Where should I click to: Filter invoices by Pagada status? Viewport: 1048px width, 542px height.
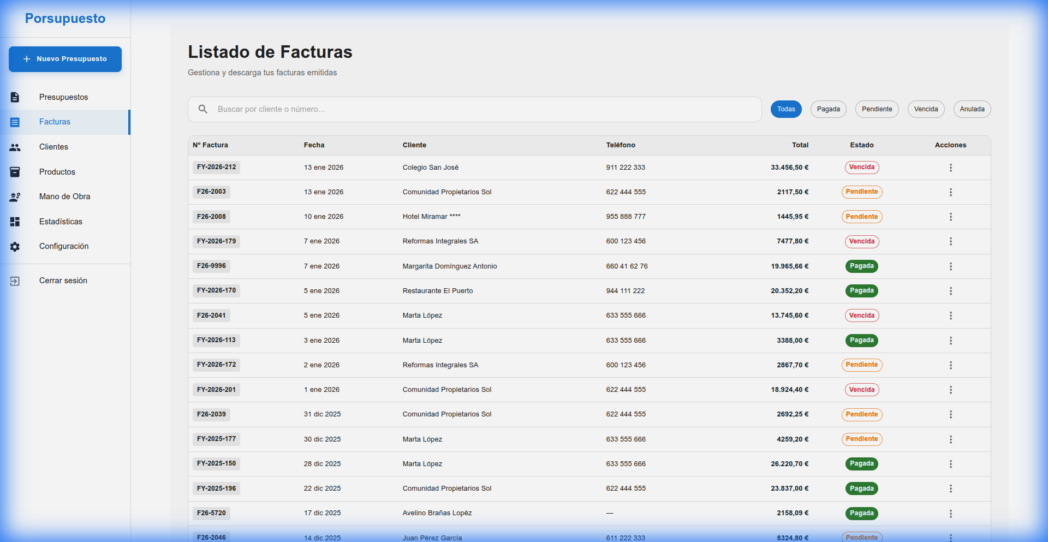828,109
